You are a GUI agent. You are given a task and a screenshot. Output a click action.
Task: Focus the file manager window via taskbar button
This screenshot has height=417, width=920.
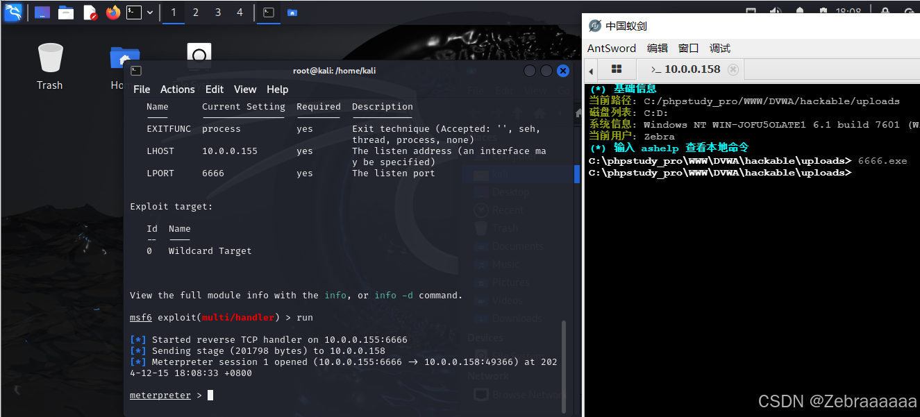292,12
